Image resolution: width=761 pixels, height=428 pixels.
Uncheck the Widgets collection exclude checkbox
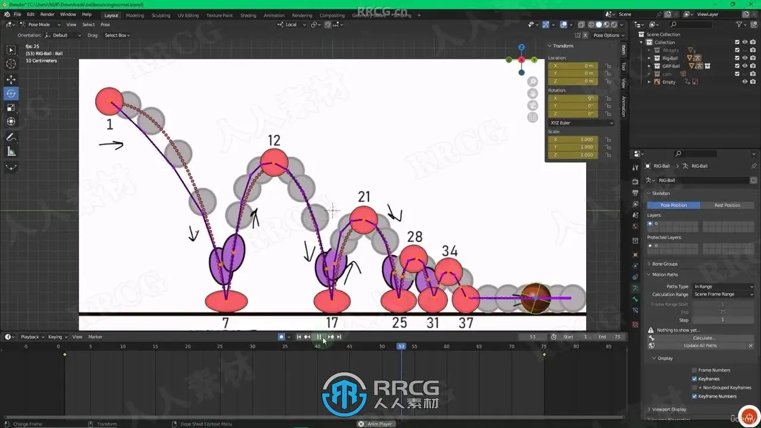coord(737,51)
